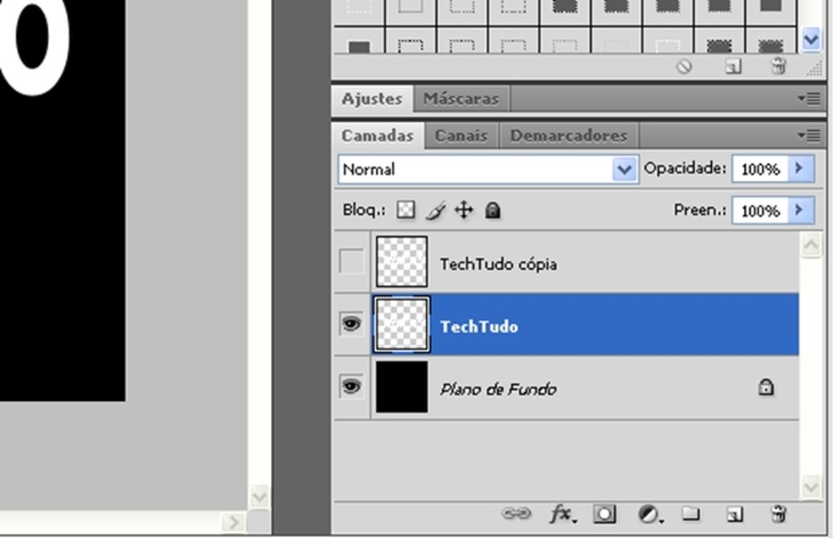Select the TechTudo cópia layer name
The width and height of the screenshot is (833, 538).
click(499, 264)
